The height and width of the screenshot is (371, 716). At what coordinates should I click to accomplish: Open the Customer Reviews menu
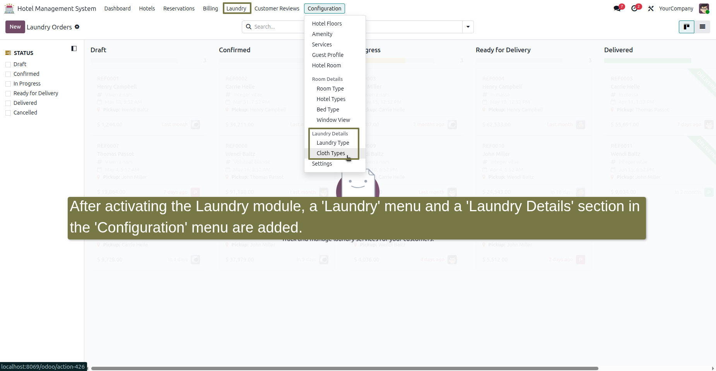tap(277, 9)
